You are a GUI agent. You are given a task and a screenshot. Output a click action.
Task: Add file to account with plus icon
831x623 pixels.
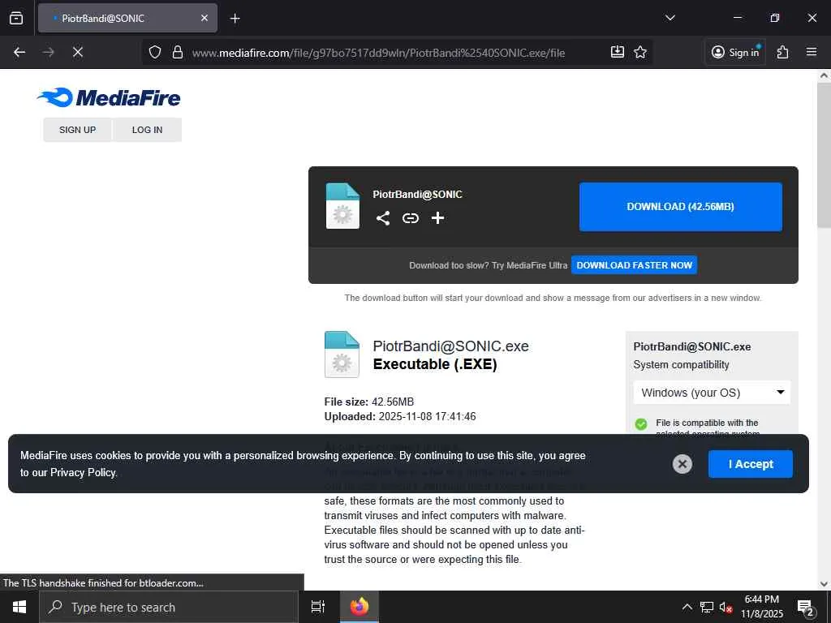pyautogui.click(x=437, y=217)
